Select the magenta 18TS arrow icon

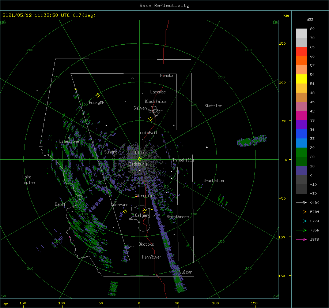click(x=301, y=239)
